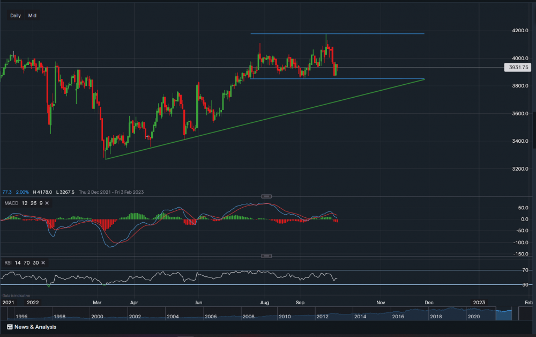Click the current price label 3931.75
The width and height of the screenshot is (536, 337).
point(517,68)
